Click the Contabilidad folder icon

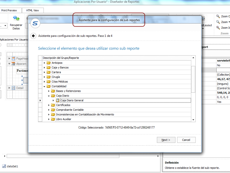click(x=49, y=86)
